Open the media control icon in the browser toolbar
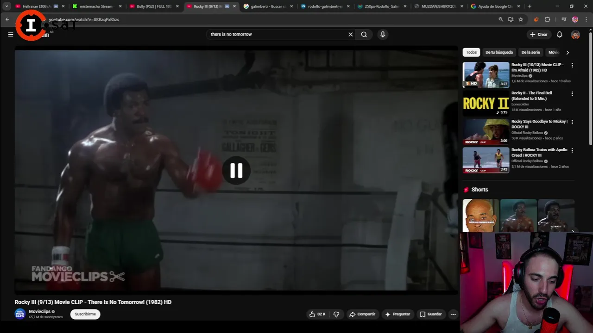 pyautogui.click(x=564, y=19)
